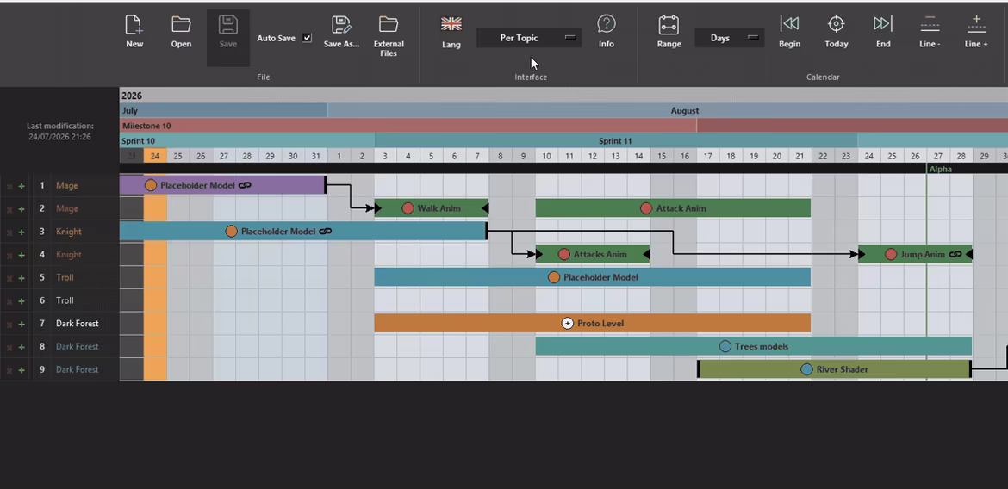Click the link icon on Knight Placeholder Model
The image size is (1008, 489).
[x=326, y=232]
